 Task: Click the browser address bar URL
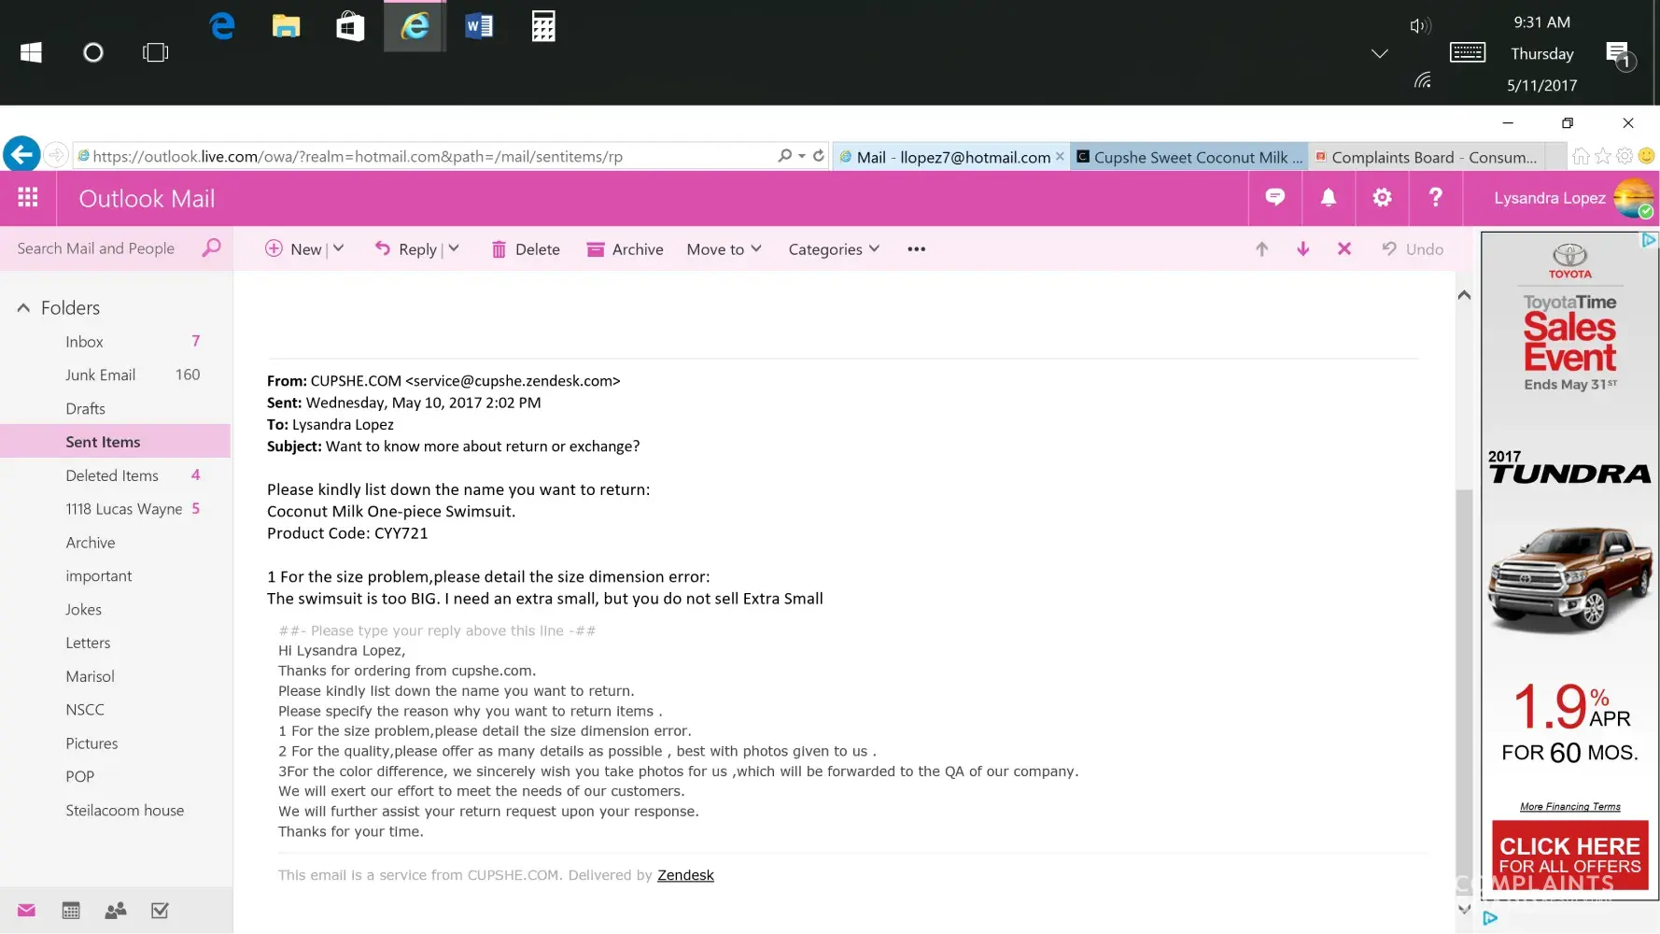click(x=358, y=157)
